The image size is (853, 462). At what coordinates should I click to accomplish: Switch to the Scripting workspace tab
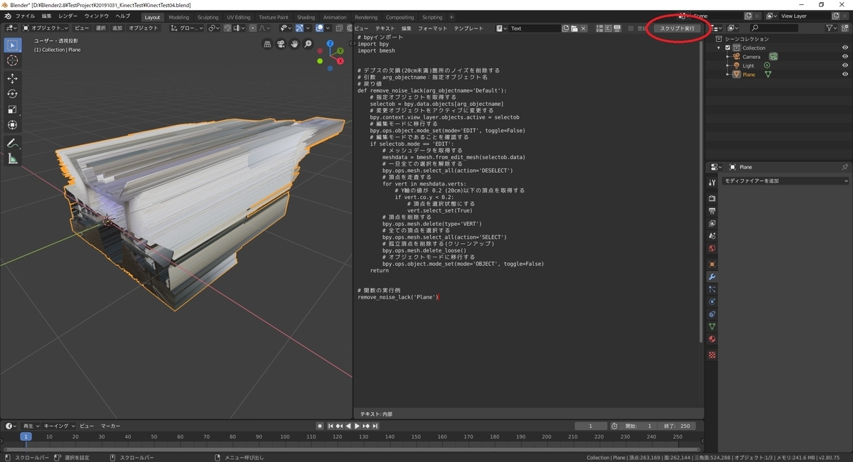click(x=432, y=17)
